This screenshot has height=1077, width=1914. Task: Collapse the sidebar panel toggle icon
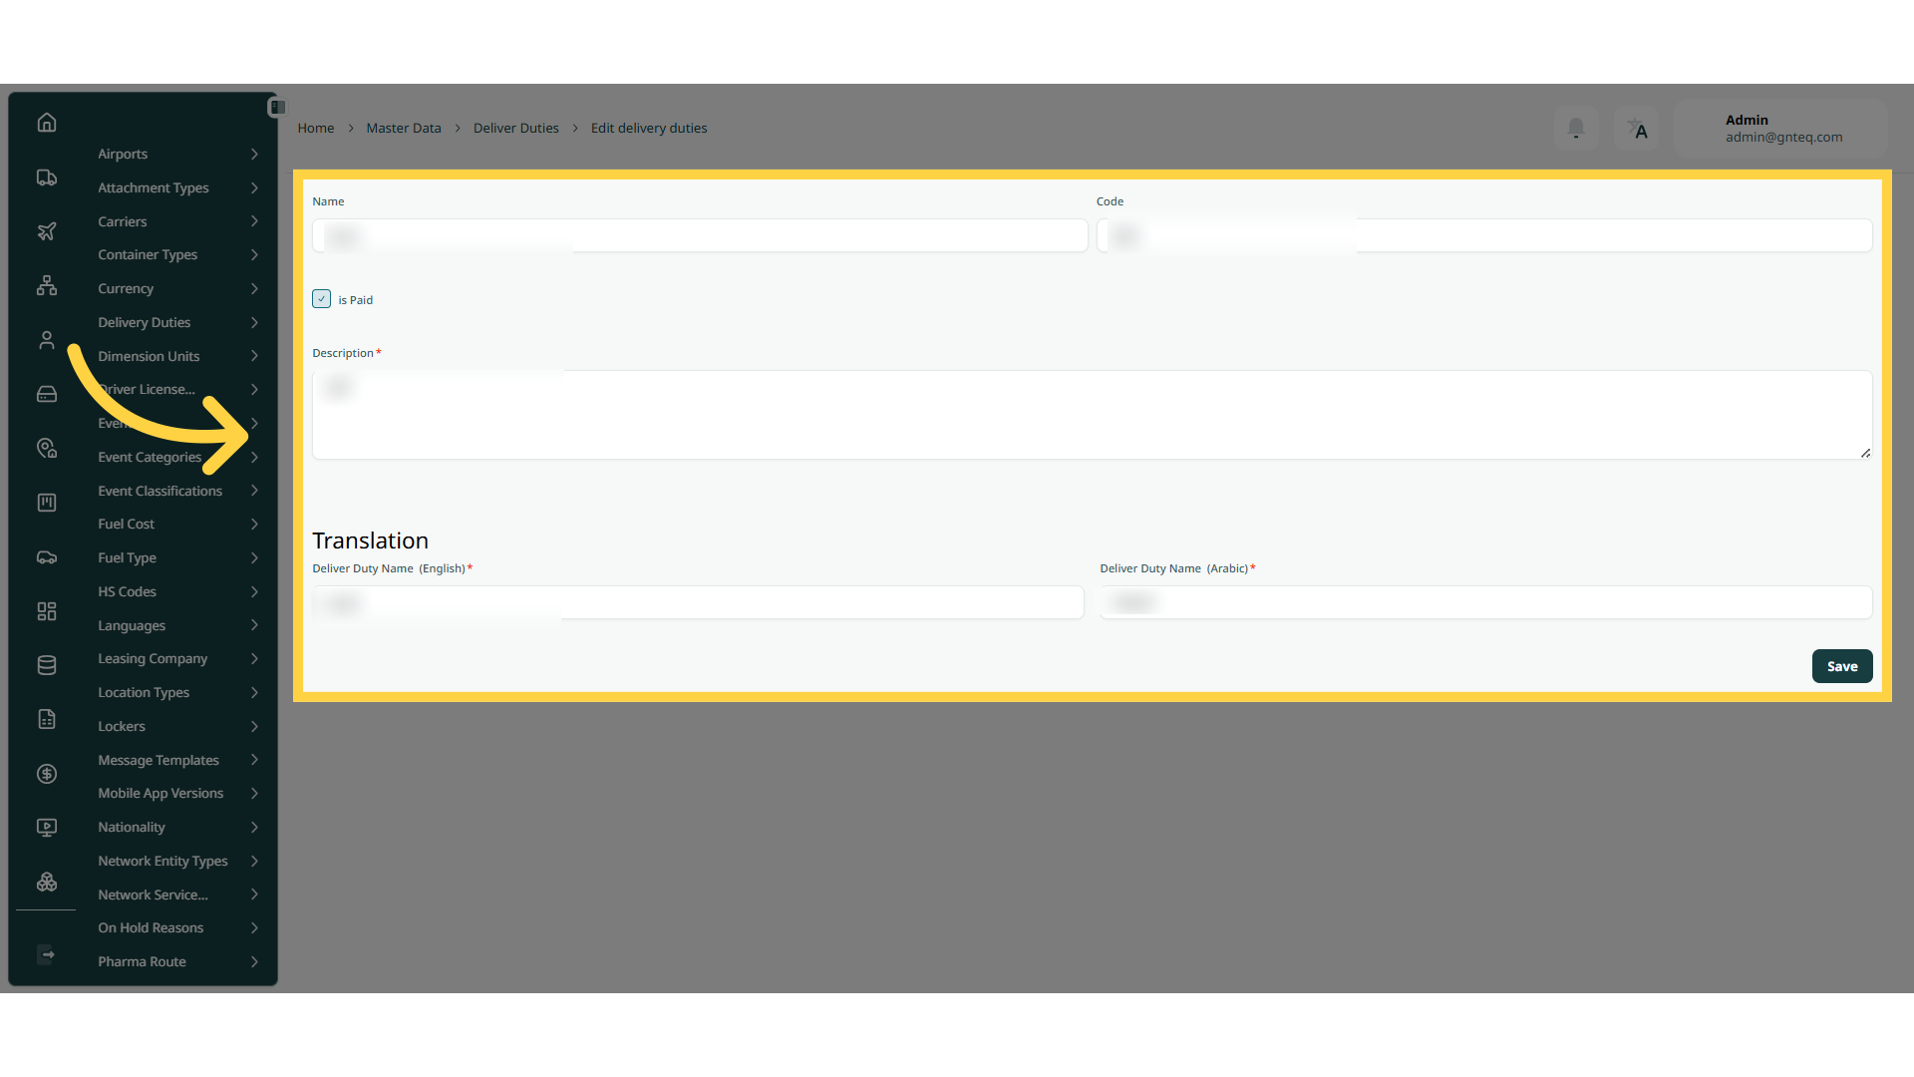coord(278,107)
